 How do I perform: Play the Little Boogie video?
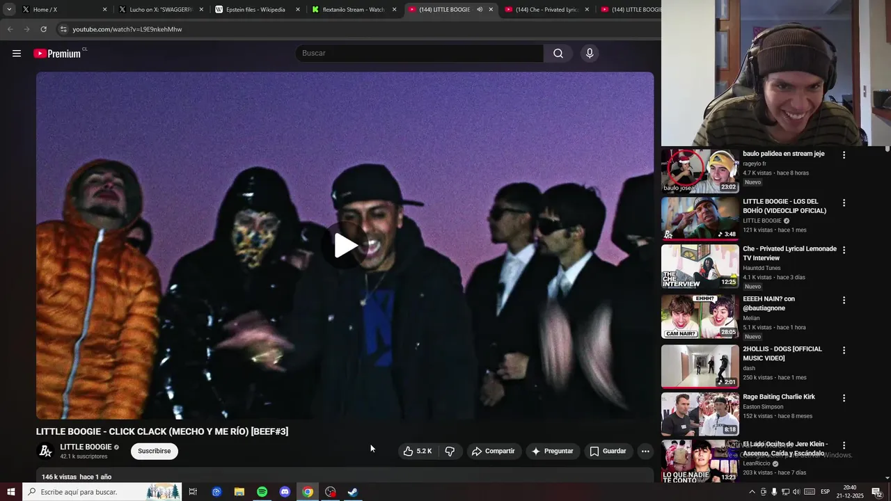pyautogui.click(x=345, y=245)
